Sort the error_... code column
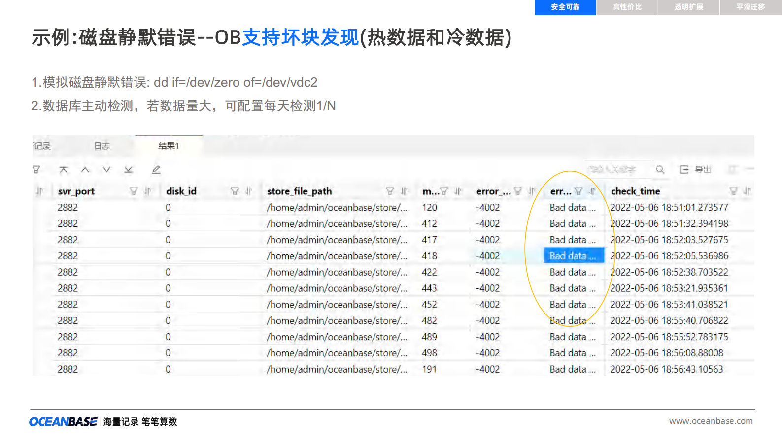 (531, 191)
